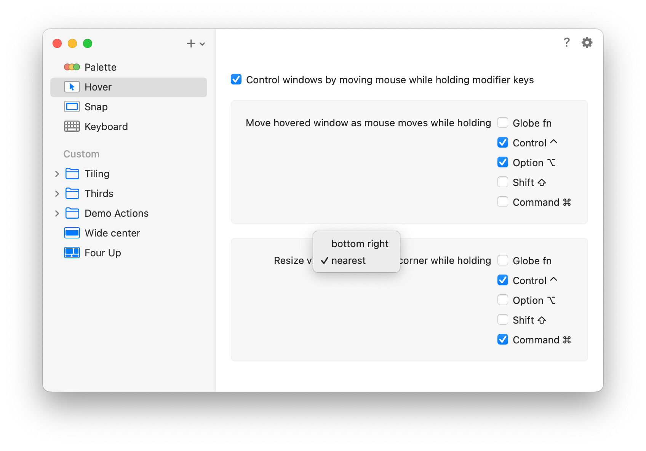
Task: Expand the Thirds folder chevron
Action: [x=57, y=194]
